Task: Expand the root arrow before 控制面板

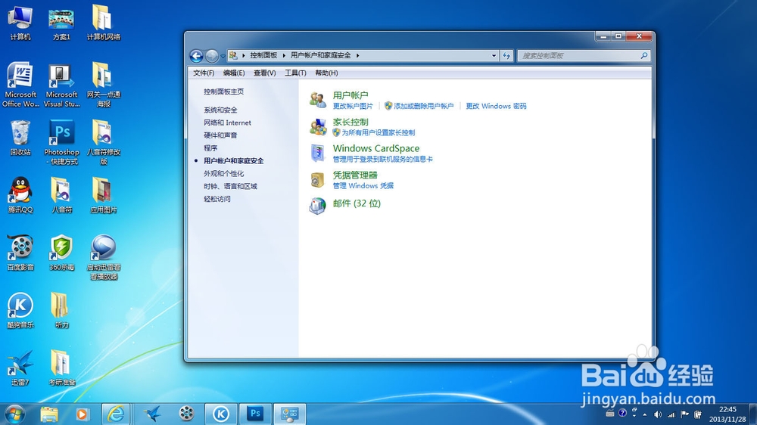Action: (x=244, y=55)
